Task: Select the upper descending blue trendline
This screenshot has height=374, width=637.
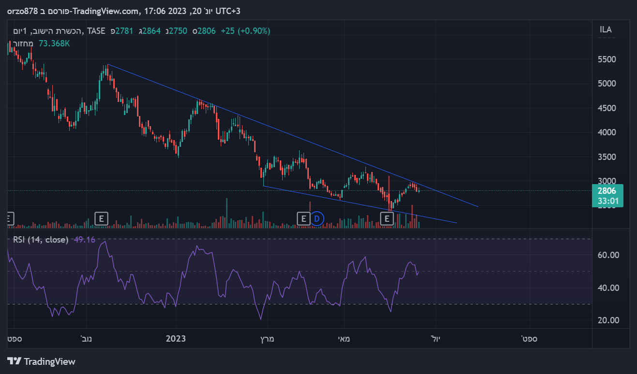Action: click(292, 135)
